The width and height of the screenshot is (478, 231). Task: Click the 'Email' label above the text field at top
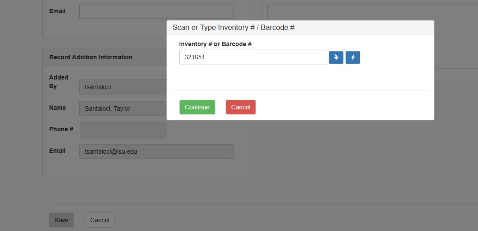tap(57, 11)
